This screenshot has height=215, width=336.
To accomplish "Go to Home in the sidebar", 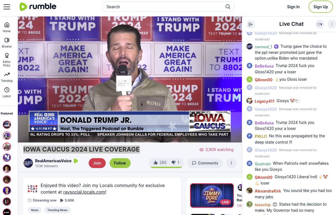I will (7, 27).
